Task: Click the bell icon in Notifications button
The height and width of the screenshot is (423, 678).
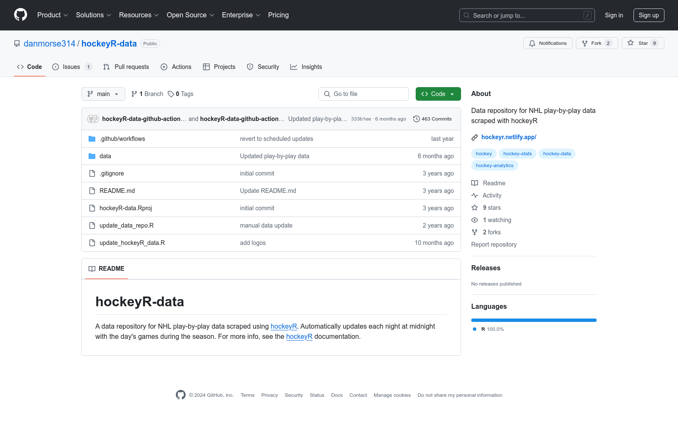Action: click(x=532, y=43)
